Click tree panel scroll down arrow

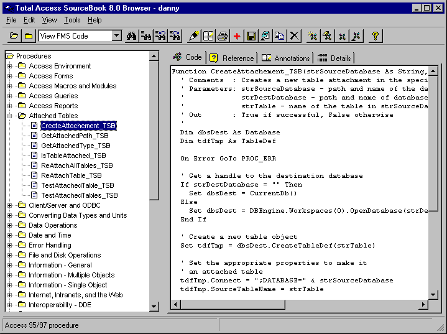[x=154, y=307]
